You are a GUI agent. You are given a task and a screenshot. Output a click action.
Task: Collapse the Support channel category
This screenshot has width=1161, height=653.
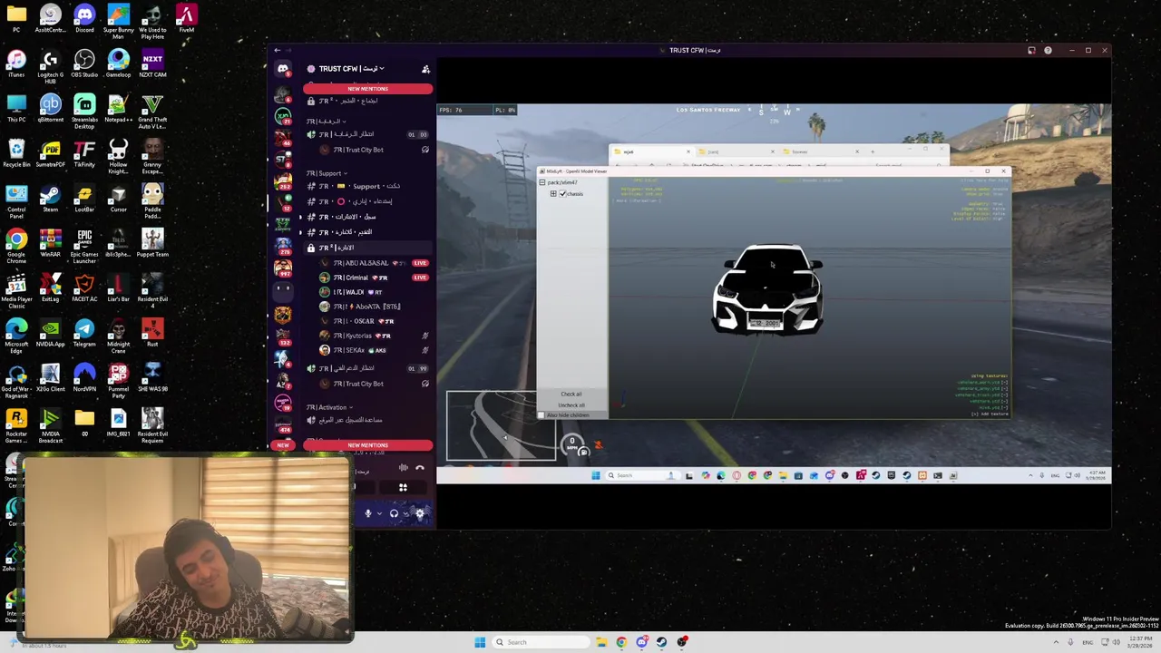pos(327,173)
